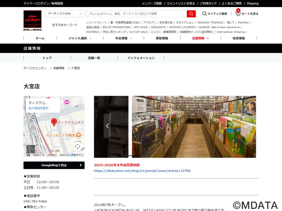The width and height of the screenshot is (282, 211).
Task: Open 採用情報 navigation item
Action: pos(239,38)
